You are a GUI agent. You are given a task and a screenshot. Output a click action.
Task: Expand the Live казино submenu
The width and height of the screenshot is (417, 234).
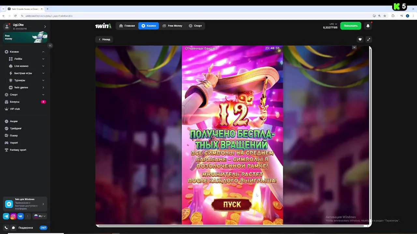[x=43, y=66]
